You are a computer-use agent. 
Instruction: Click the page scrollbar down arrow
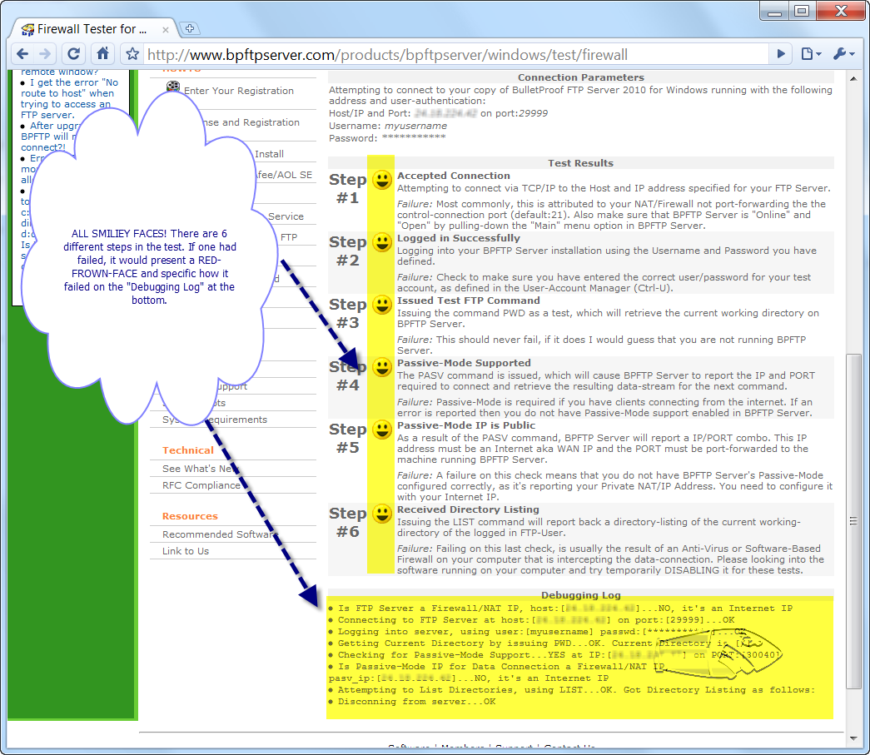[853, 738]
